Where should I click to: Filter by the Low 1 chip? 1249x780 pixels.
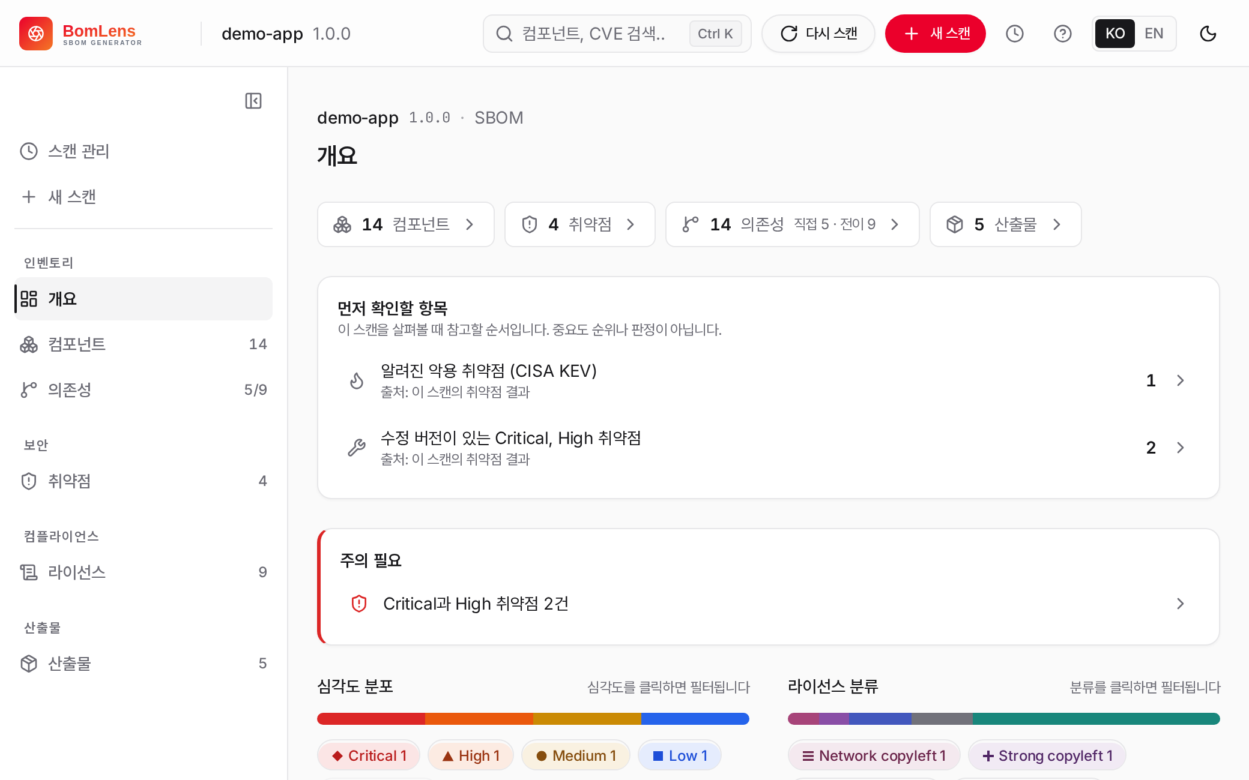click(x=680, y=756)
